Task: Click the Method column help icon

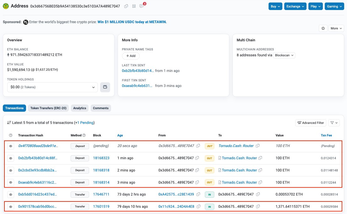Action: pyautogui.click(x=84, y=135)
